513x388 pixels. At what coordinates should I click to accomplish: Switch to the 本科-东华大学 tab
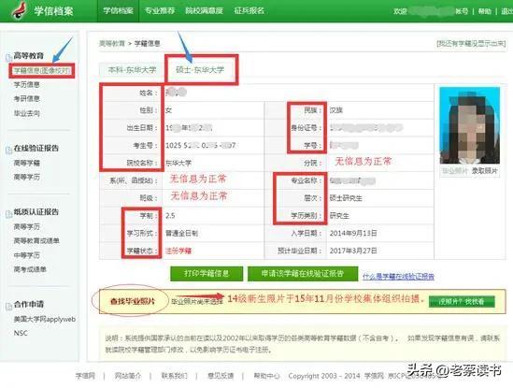pyautogui.click(x=132, y=70)
